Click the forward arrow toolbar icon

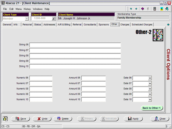136,9
